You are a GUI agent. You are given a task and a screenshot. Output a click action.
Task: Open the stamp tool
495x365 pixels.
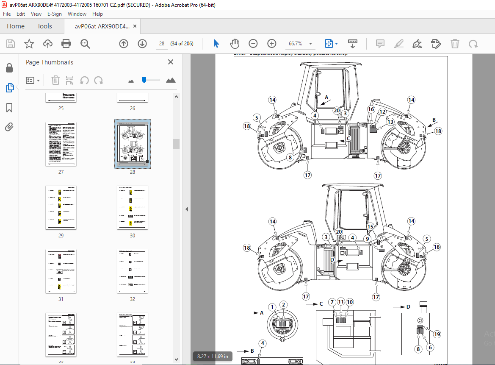click(x=436, y=44)
